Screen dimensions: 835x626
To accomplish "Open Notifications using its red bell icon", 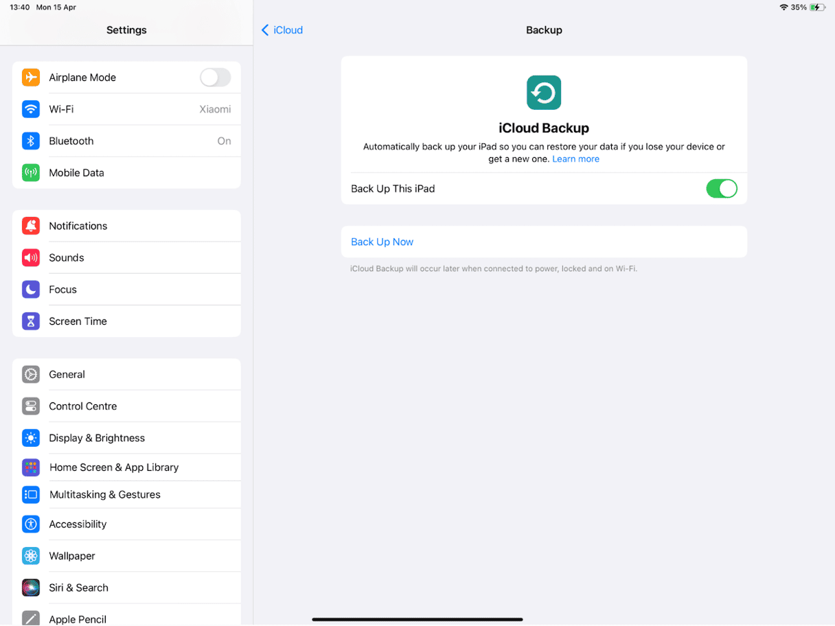I will pyautogui.click(x=31, y=225).
